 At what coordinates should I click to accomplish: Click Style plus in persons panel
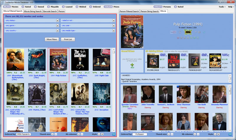(219, 134)
